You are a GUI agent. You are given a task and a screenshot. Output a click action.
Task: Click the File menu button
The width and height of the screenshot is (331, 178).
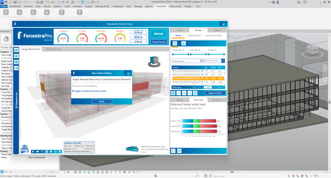(4, 6)
